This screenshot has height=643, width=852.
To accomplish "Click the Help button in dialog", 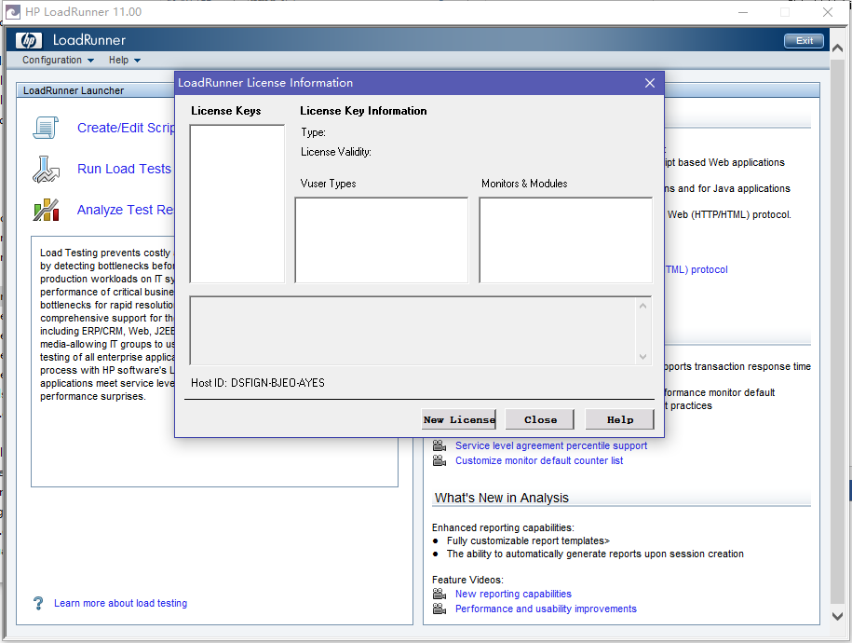I will (x=619, y=419).
